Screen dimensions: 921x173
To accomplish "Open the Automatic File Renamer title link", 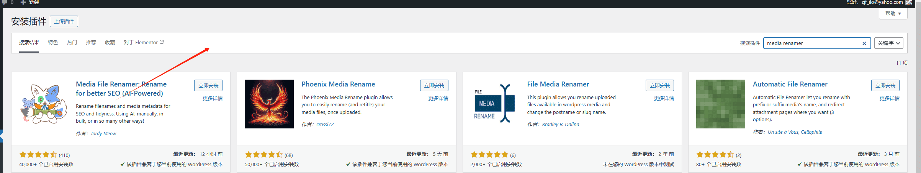I will coord(790,84).
